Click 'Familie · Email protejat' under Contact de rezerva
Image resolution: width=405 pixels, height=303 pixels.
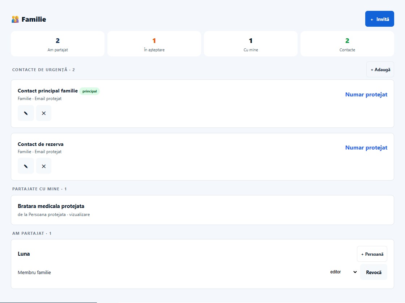pos(39,152)
